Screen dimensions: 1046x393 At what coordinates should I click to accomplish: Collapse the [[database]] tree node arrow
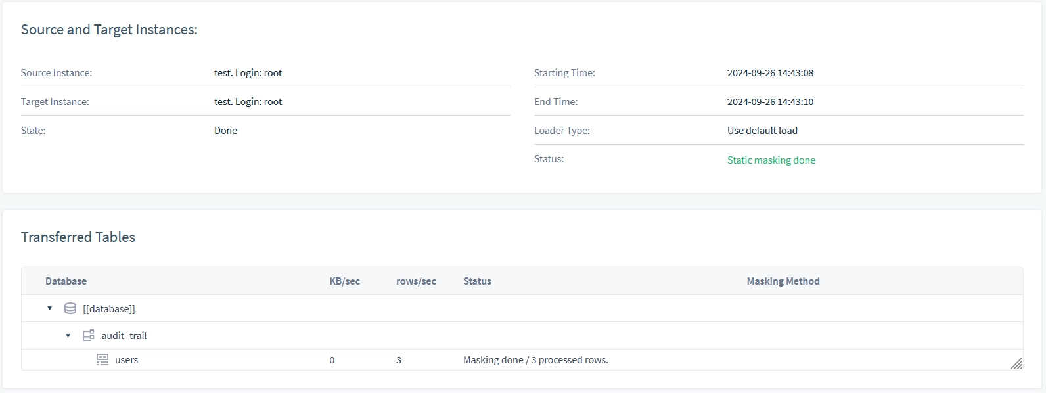pos(49,308)
